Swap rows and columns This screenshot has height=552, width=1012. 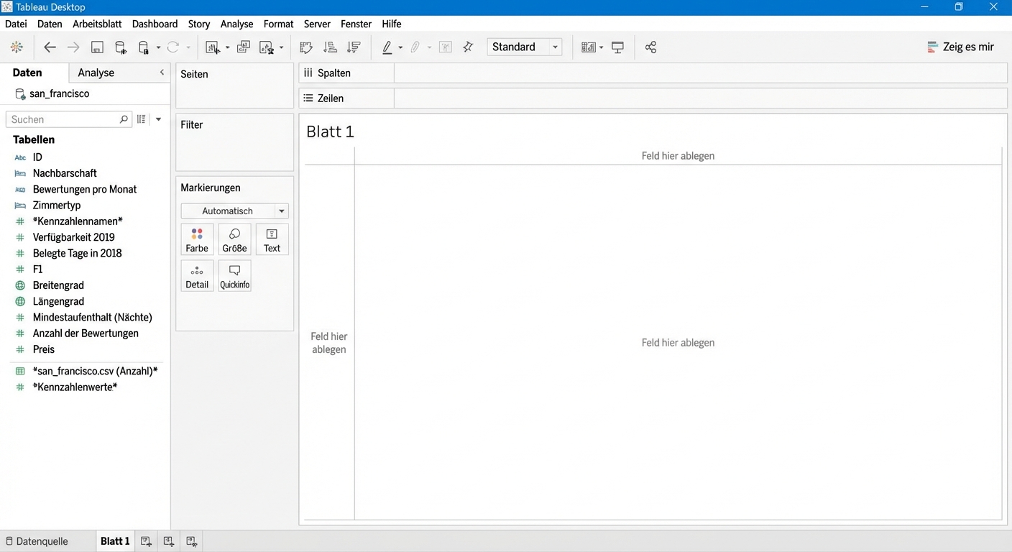pyautogui.click(x=306, y=47)
